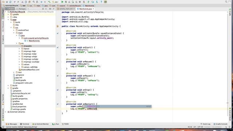The width and height of the screenshot is (233, 131).
Task: Expand the .gradle folder
Action: point(8,15)
